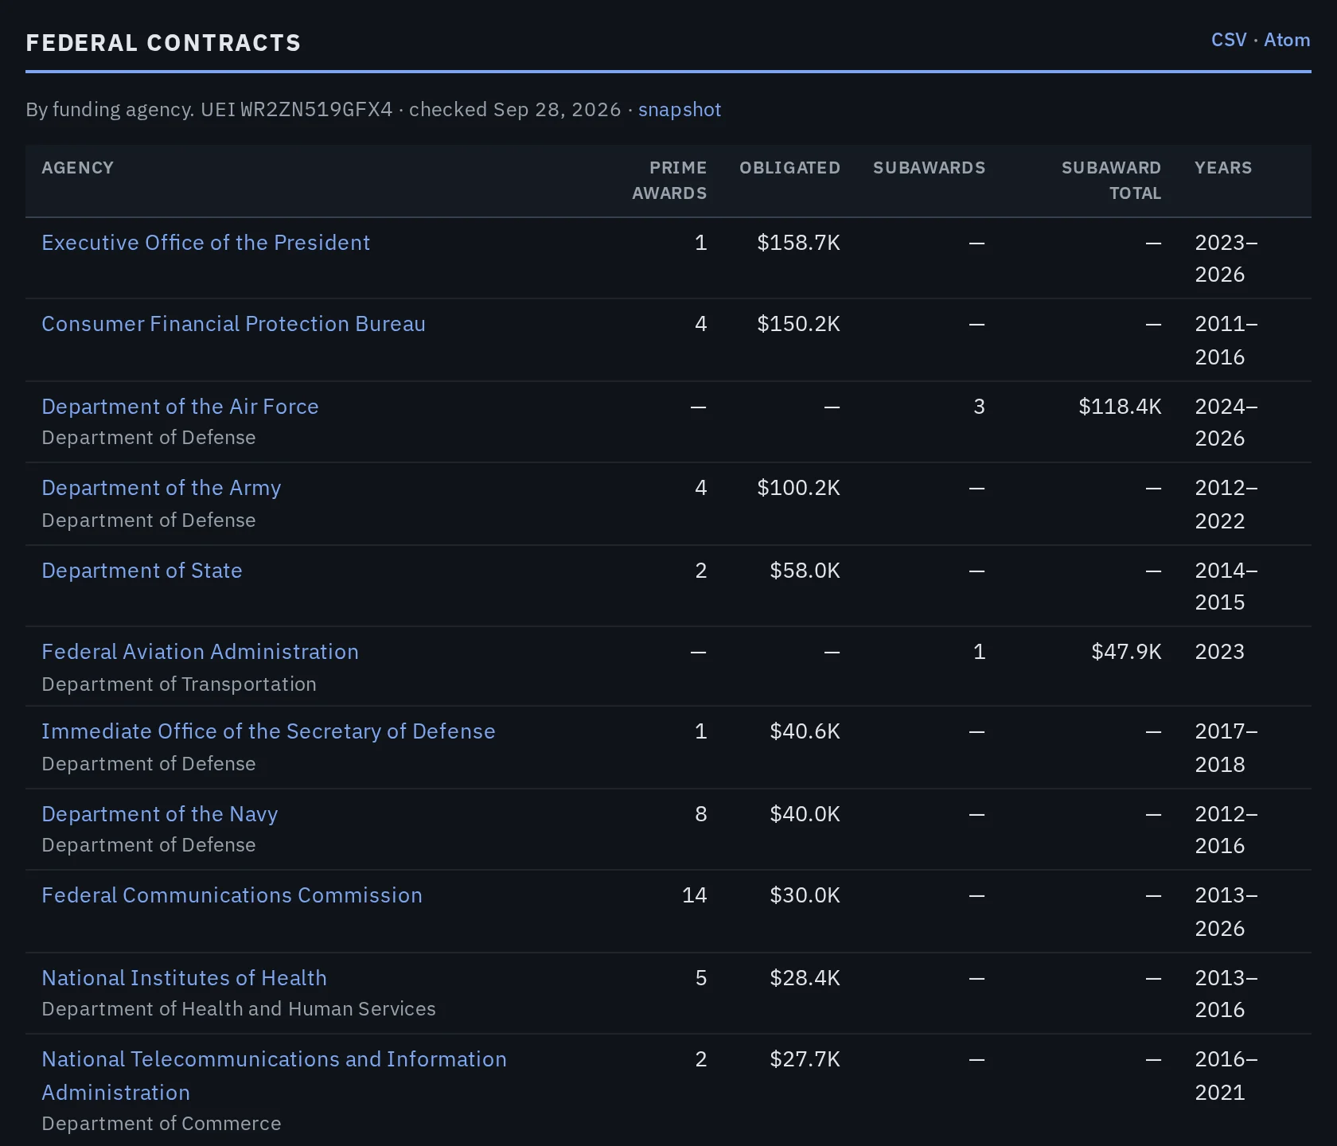
Task: Select the $158.7K obligated amount
Action: pyautogui.click(x=798, y=243)
